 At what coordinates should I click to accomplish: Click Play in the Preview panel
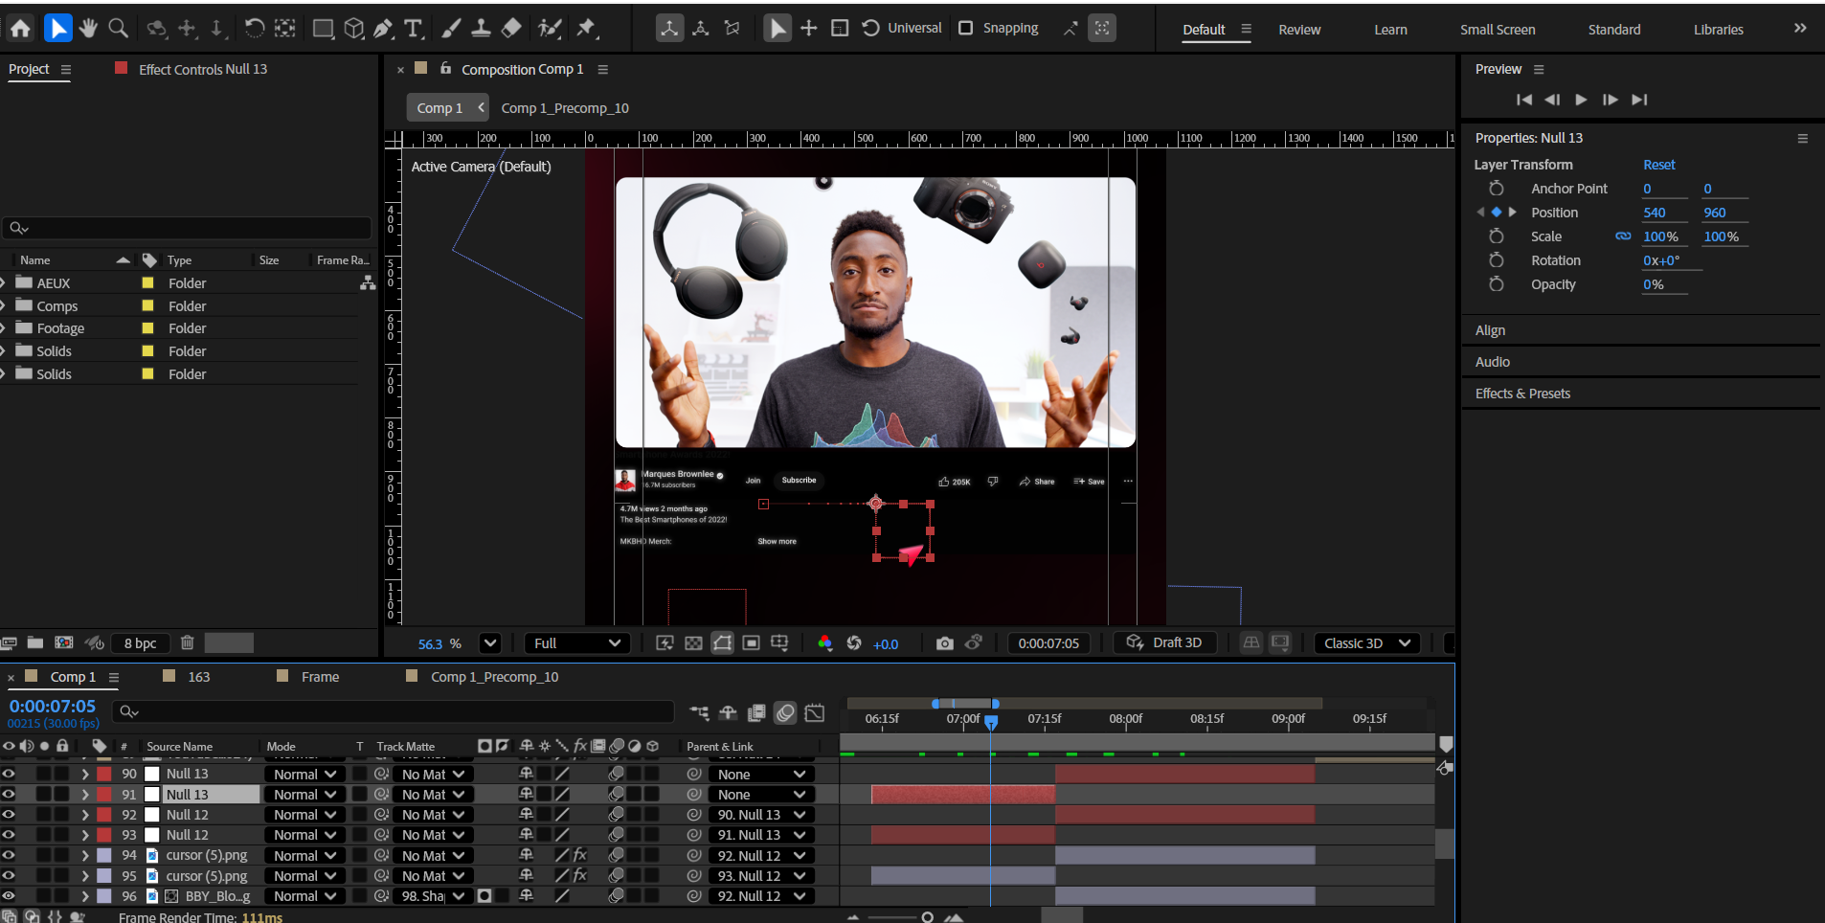pos(1581,100)
